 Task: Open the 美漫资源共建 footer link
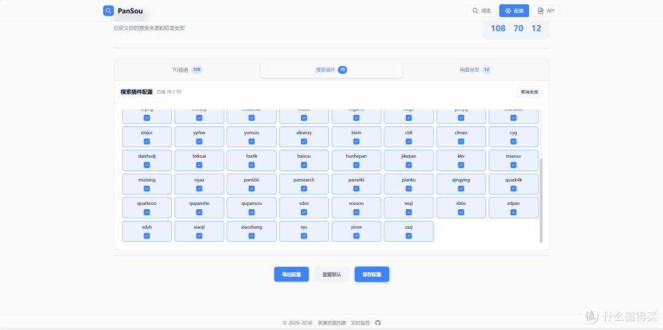click(331, 323)
